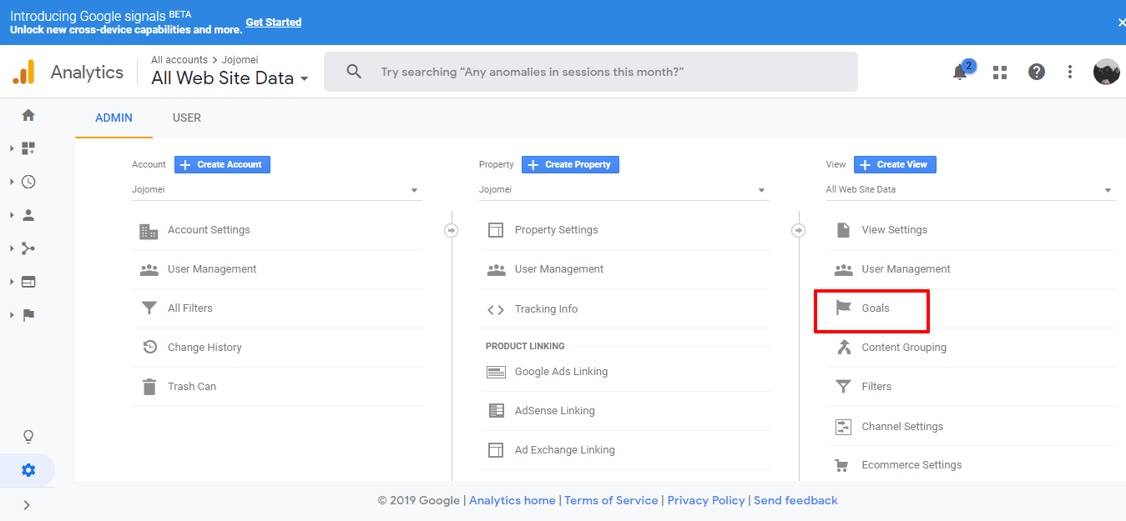
Task: Click the Create Property button
Action: (x=570, y=164)
